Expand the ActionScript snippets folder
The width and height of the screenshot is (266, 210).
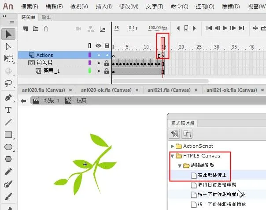tap(172, 146)
